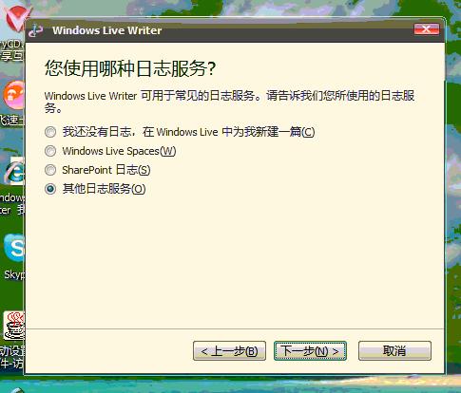This screenshot has height=393, width=461.
Task: Go back with the 上一步(B) button
Action: 229,351
